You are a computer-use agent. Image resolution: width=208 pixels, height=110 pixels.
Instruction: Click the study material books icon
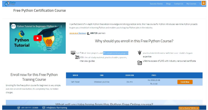[x=77, y=57]
